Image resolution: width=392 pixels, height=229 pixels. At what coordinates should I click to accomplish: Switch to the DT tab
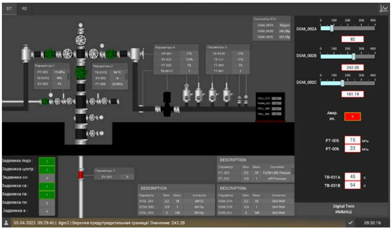(9, 8)
